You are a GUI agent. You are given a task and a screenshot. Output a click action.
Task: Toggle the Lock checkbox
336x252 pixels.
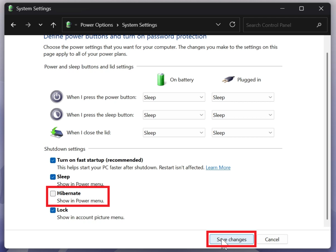[53, 210]
